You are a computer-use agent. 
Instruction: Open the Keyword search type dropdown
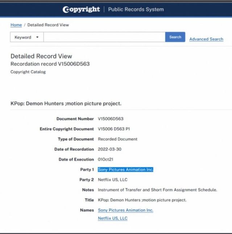[27, 37]
